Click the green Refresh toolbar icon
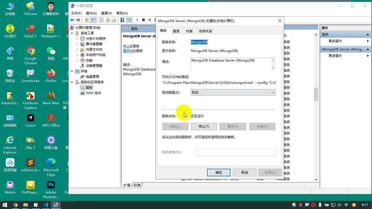Screen dimensions: 372x209 pyautogui.click(x=108, y=20)
